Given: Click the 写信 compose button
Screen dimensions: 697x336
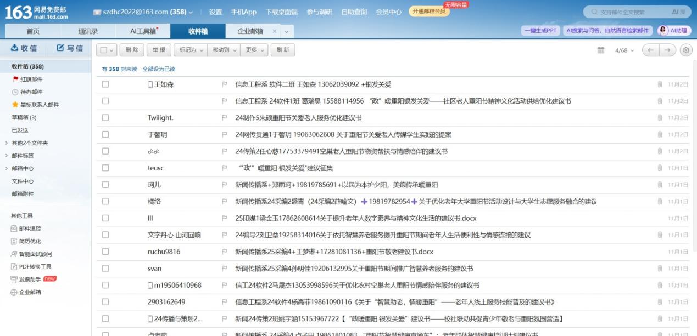Looking at the screenshot, I should [70, 48].
